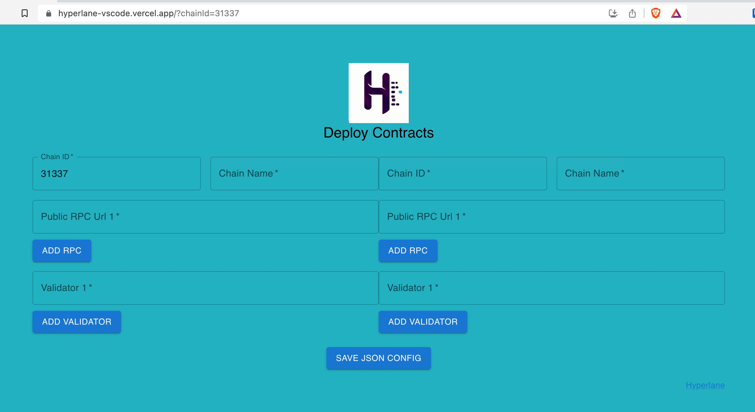Focus the right Public RPC Url 1 field

click(552, 217)
